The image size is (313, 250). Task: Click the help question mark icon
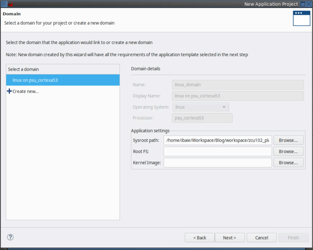pos(10,237)
